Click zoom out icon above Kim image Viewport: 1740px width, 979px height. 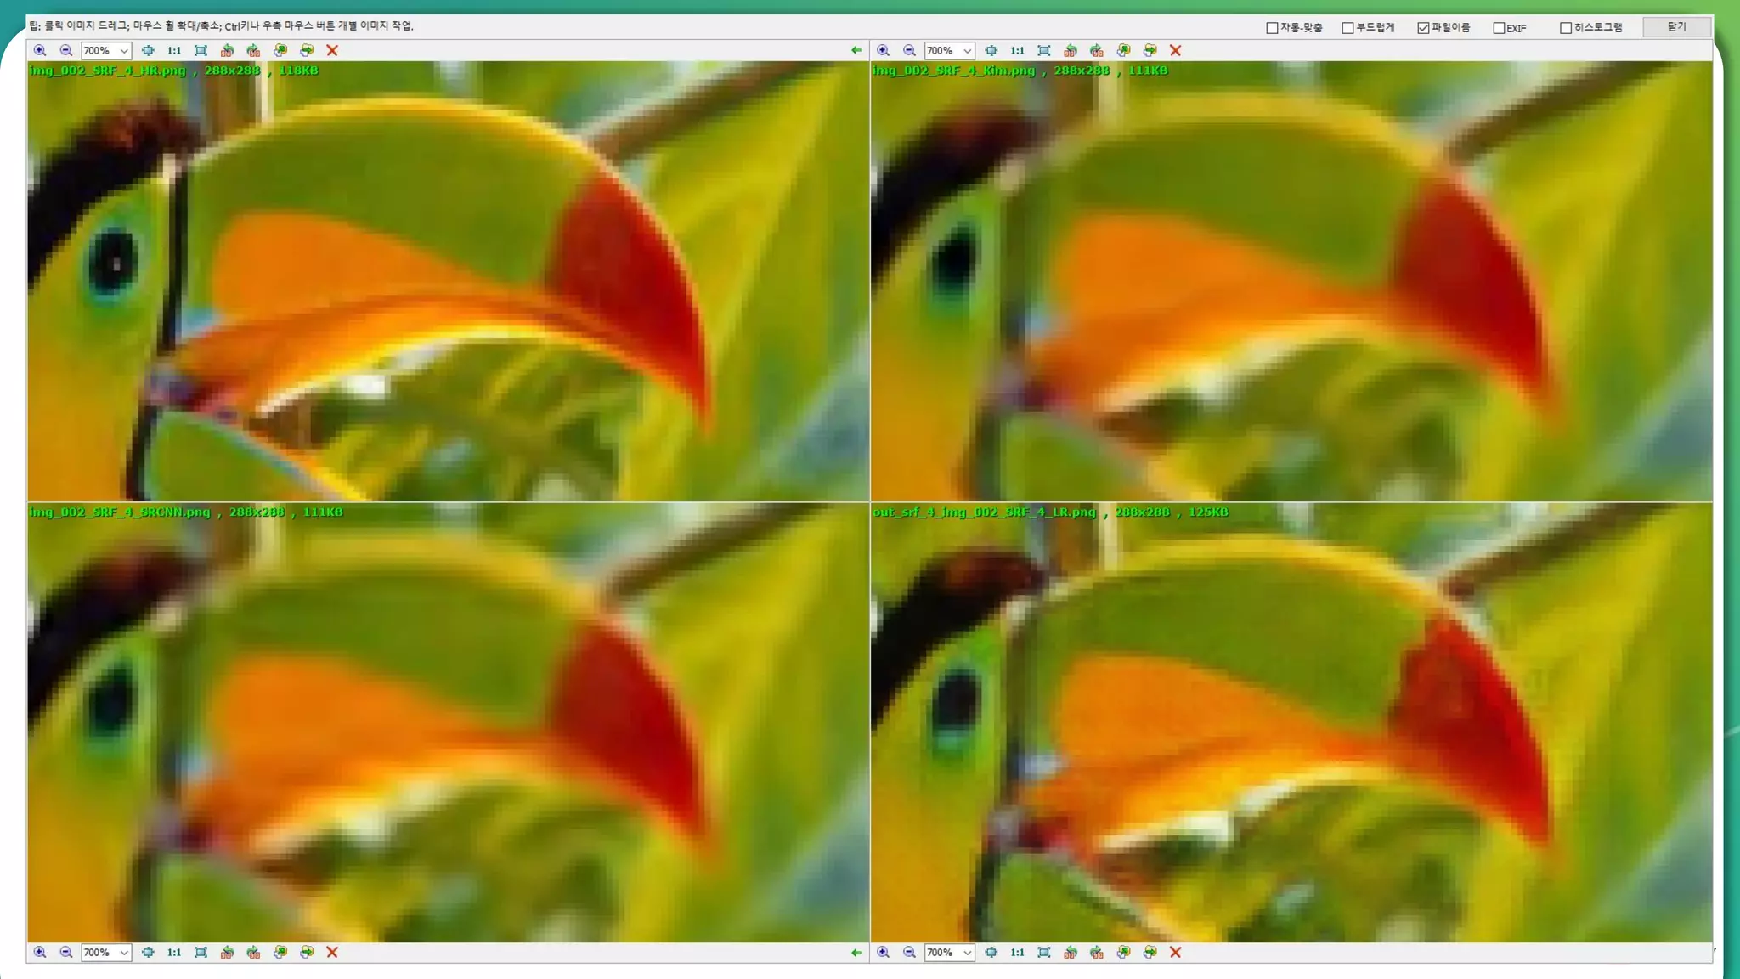pos(909,50)
